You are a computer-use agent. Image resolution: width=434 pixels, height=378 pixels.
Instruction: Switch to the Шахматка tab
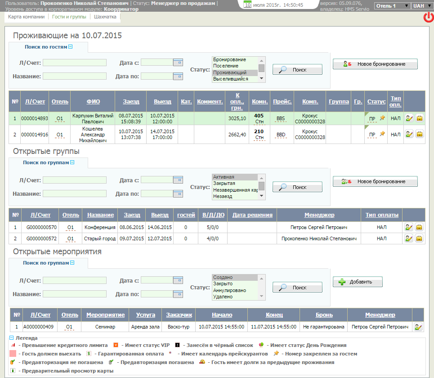(105, 17)
